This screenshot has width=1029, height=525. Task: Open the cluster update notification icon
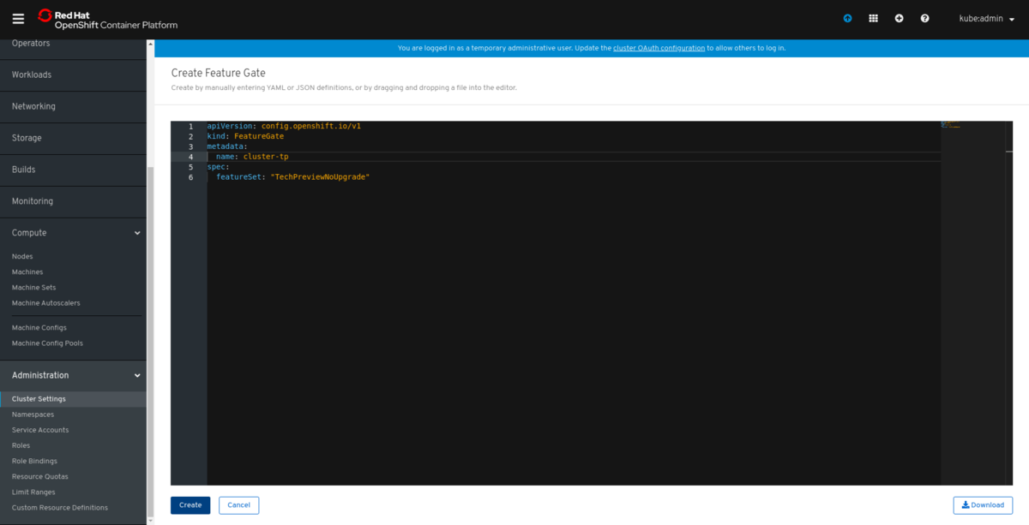(x=847, y=18)
